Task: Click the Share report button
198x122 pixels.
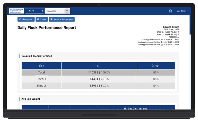Action: [x=26, y=19]
